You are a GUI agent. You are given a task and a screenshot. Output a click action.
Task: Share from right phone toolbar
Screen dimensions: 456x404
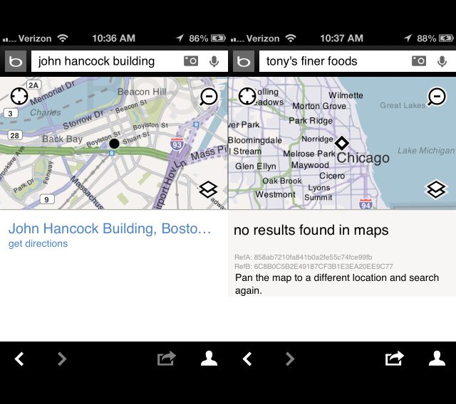[394, 358]
